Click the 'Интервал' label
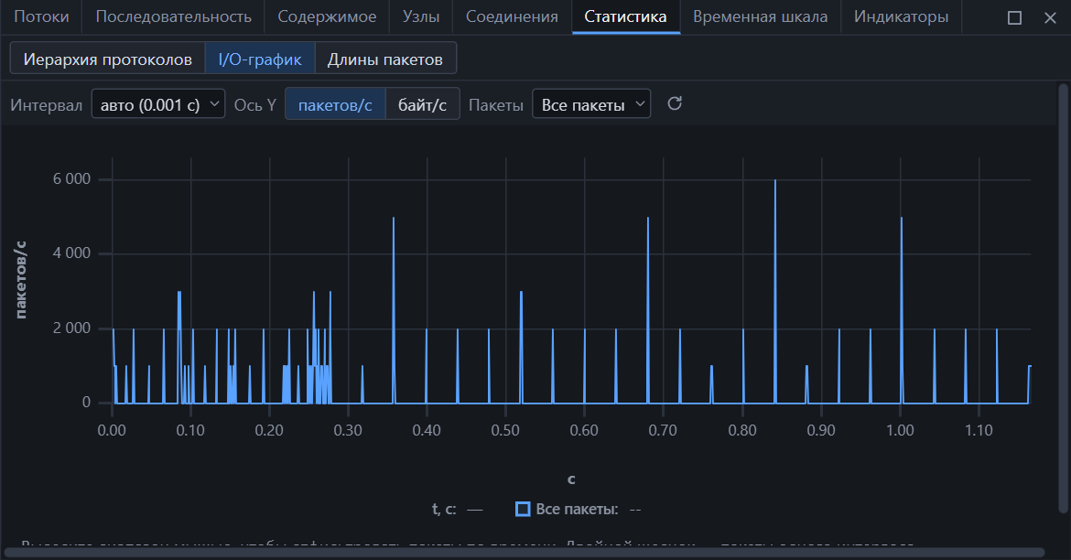The image size is (1071, 560). [47, 105]
